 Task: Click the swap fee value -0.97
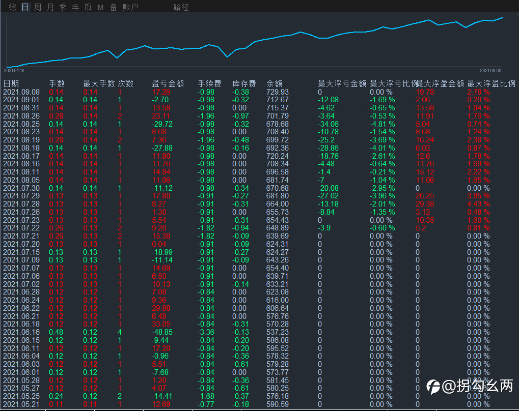pyautogui.click(x=240, y=116)
